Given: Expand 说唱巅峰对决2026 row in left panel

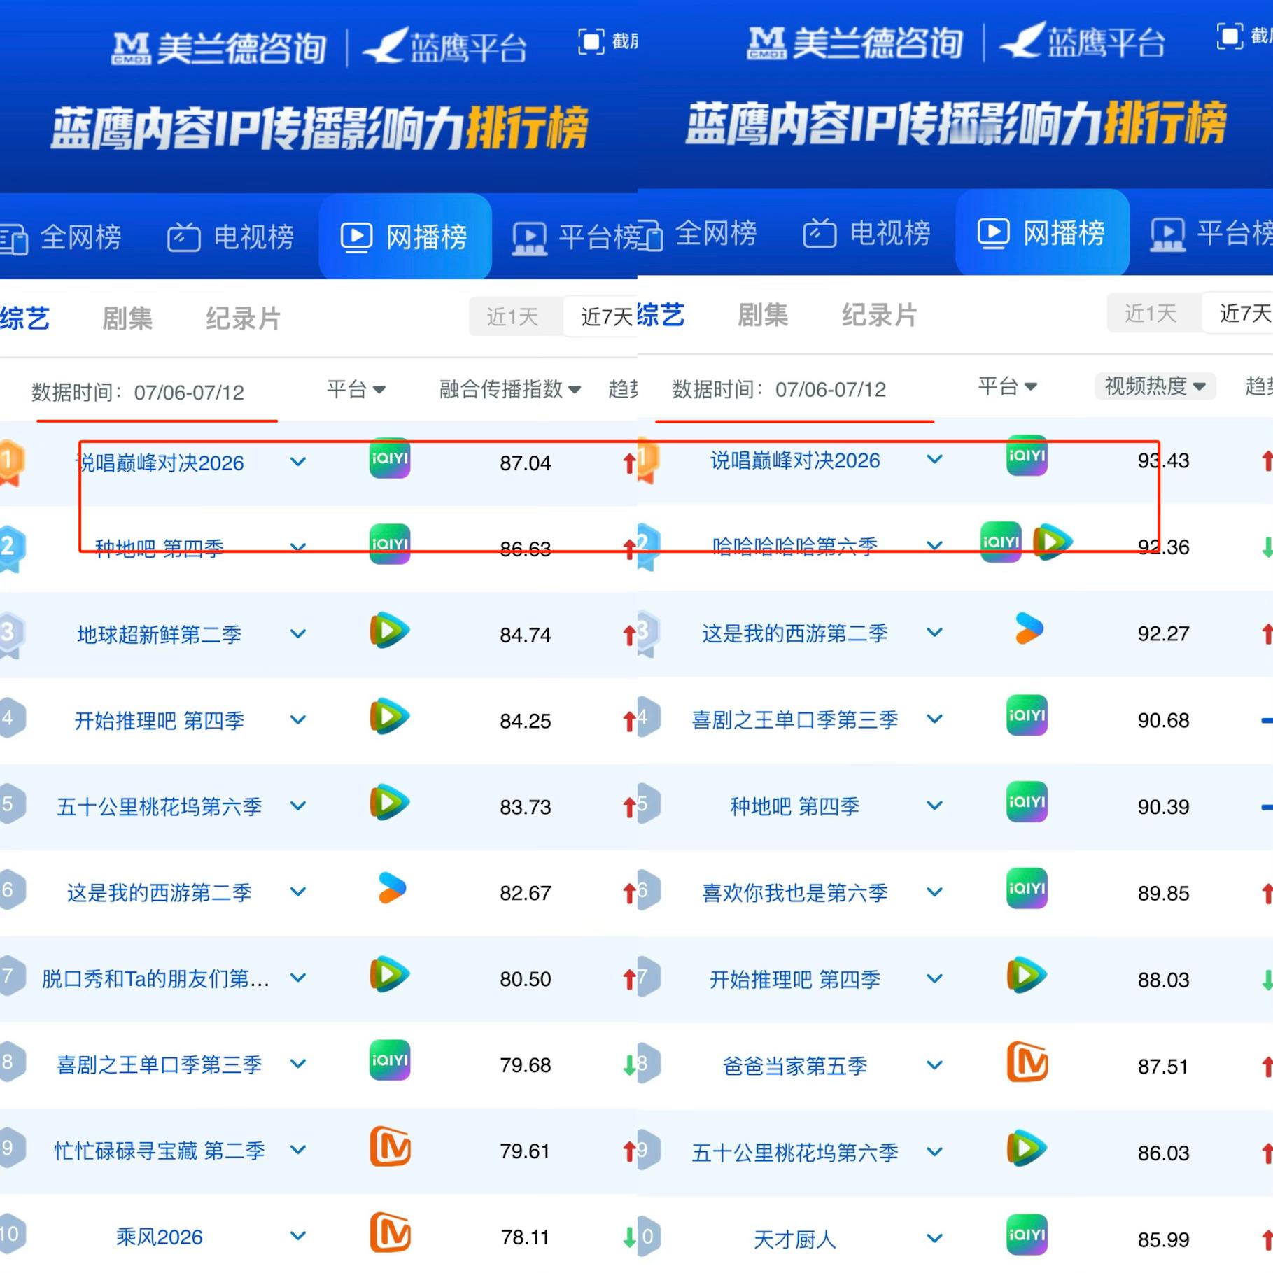Looking at the screenshot, I should 298,462.
